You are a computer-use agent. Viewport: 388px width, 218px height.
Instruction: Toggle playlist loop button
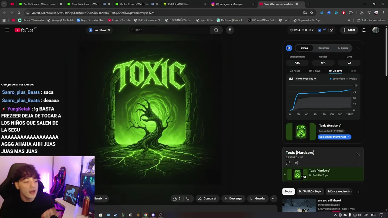click(x=288, y=163)
